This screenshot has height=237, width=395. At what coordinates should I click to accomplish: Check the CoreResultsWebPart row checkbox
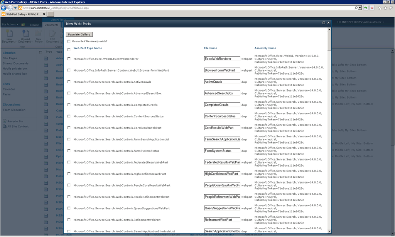(x=69, y=128)
